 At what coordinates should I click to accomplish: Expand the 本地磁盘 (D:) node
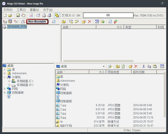[9, 85]
